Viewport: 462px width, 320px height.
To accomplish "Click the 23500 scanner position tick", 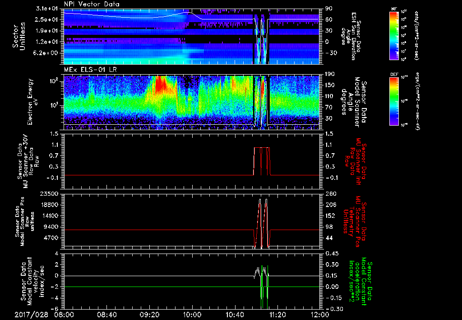I will coord(49,194).
